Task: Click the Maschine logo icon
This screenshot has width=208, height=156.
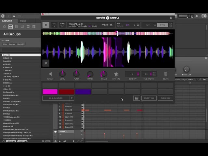Action: click(x=3, y=16)
